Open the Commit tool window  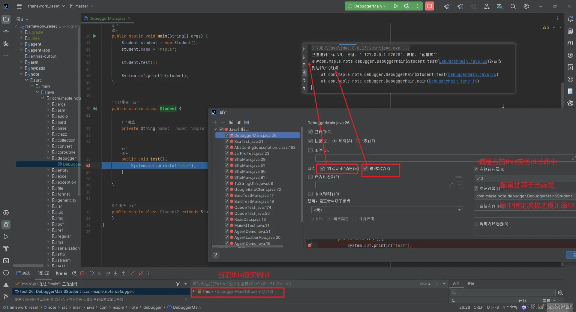(6, 31)
